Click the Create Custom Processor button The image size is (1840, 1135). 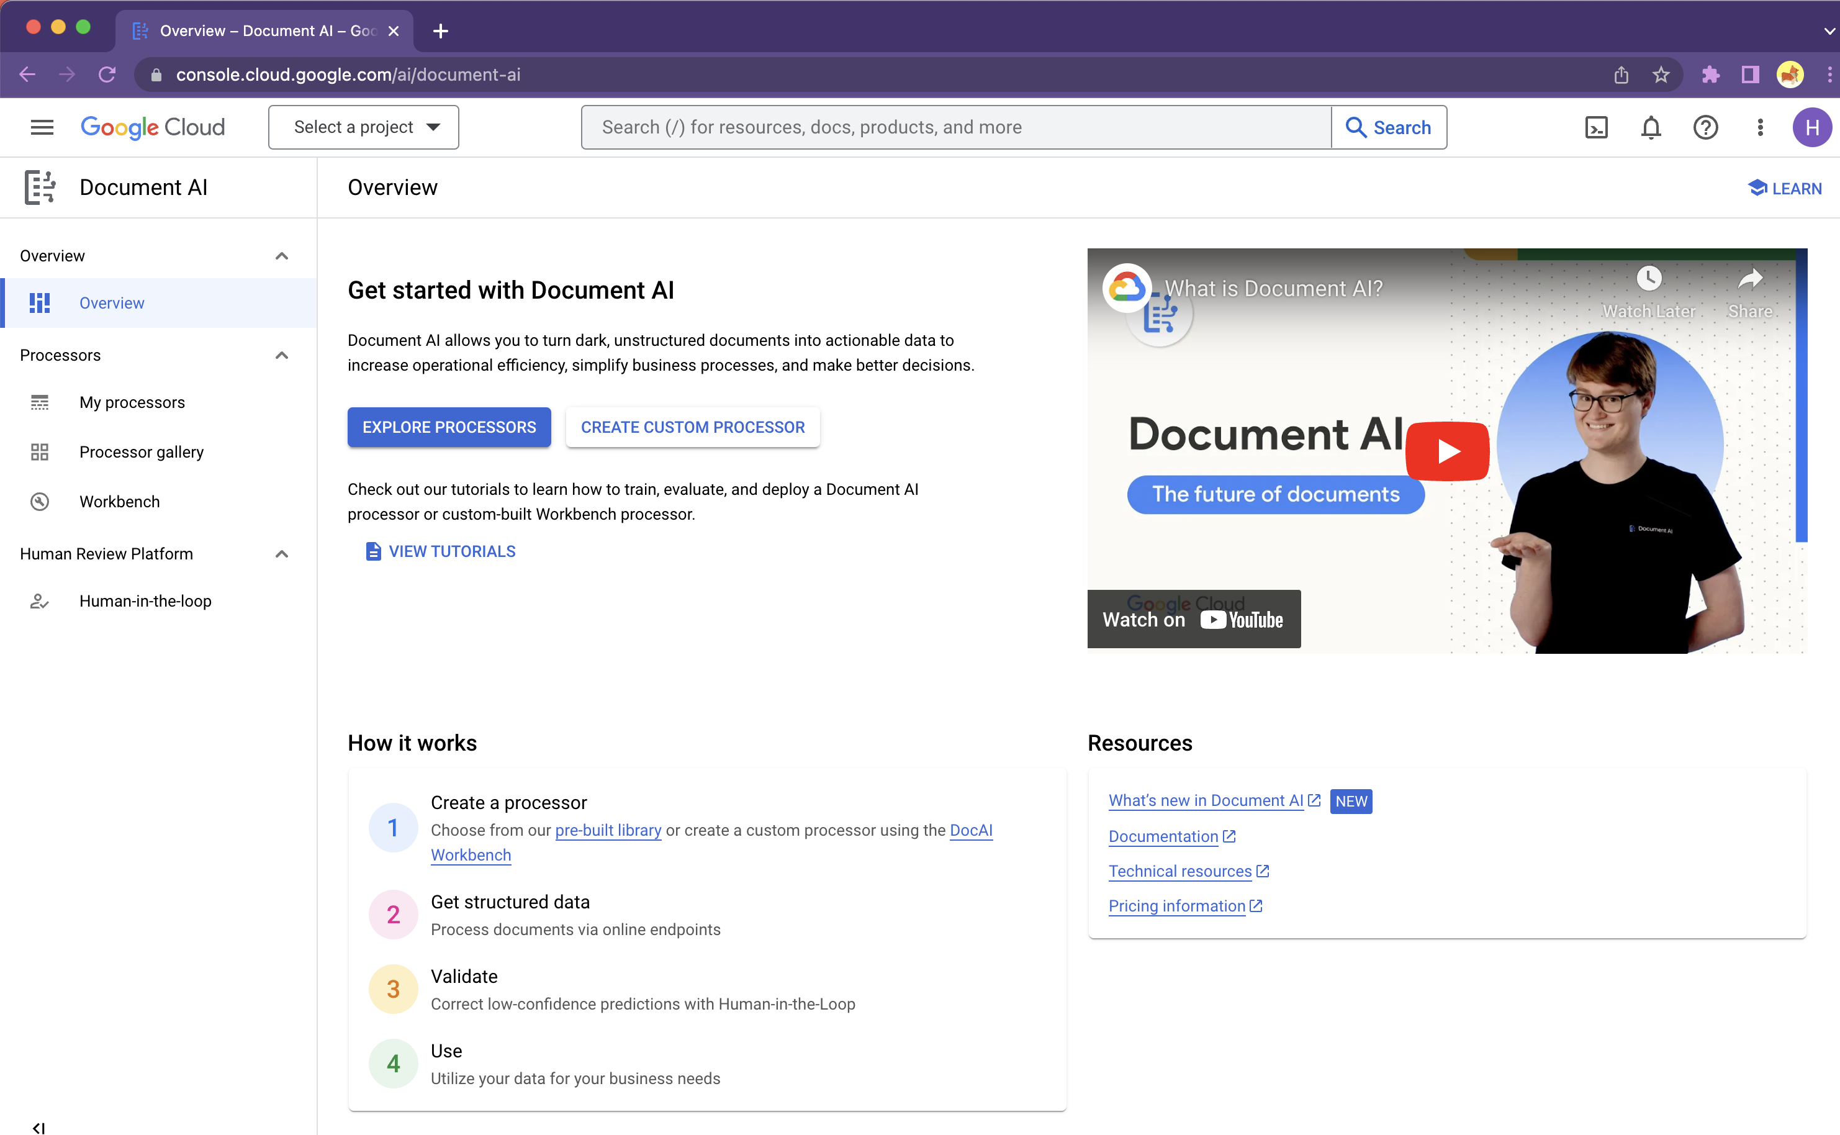[x=693, y=427]
